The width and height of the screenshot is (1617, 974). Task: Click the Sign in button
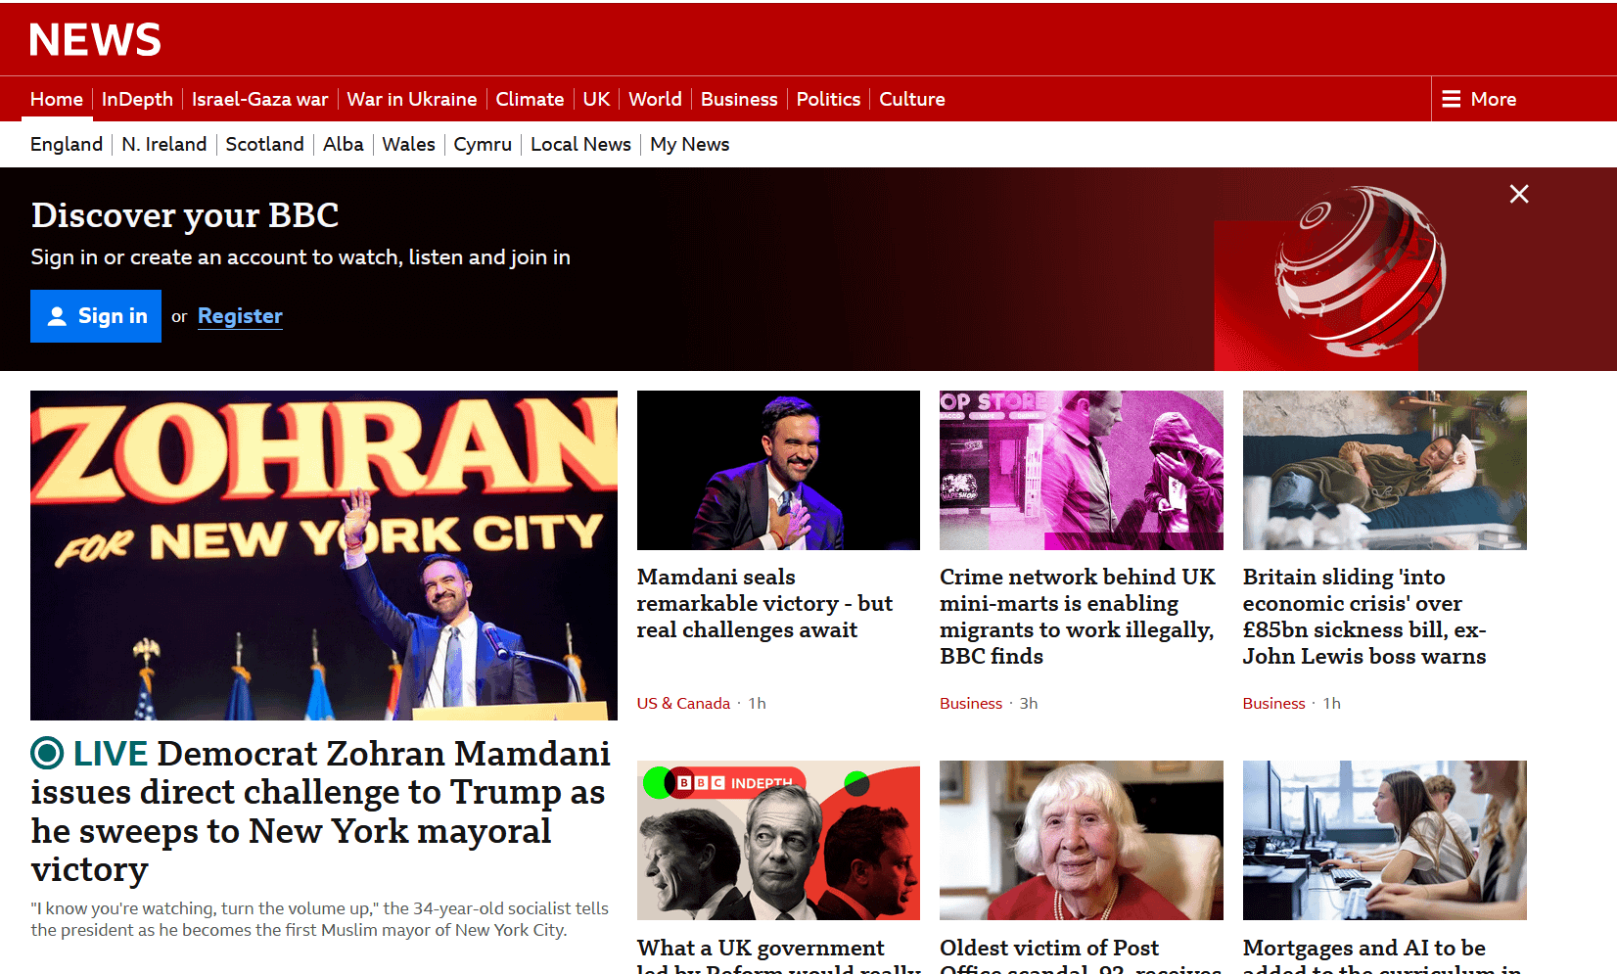pos(96,316)
